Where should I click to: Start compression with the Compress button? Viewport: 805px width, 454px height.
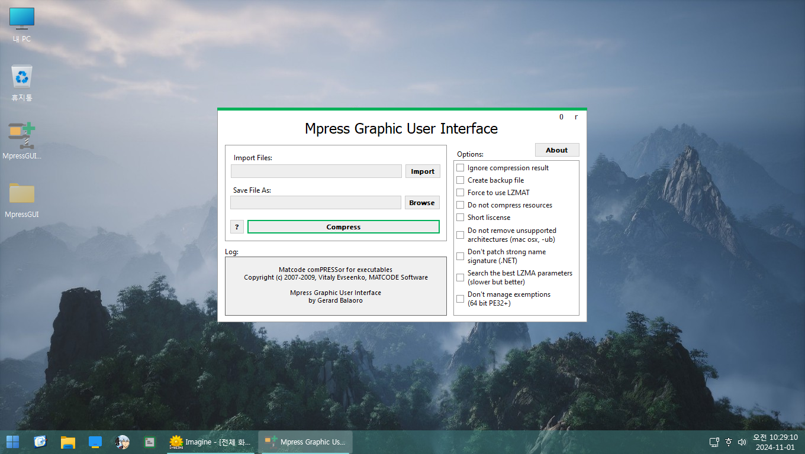(343, 227)
